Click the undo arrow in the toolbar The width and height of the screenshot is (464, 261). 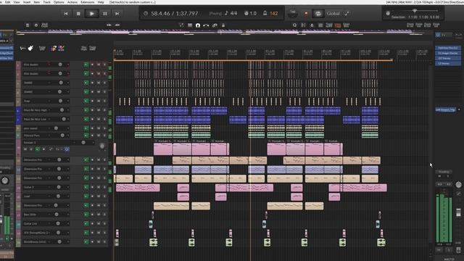[109, 25]
